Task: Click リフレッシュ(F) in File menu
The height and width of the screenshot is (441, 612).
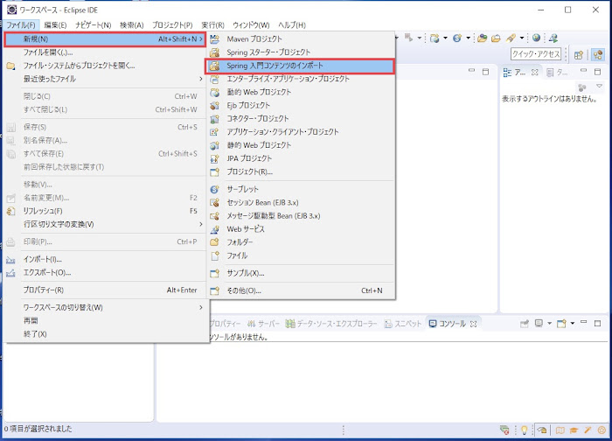Action: (x=106, y=211)
